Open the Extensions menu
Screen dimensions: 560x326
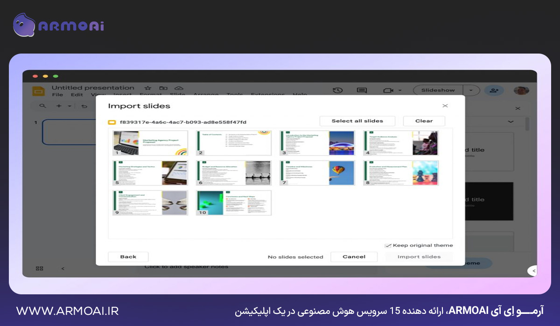point(267,95)
